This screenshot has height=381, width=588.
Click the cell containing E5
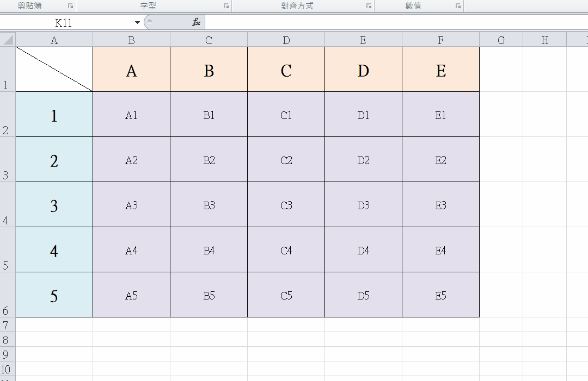[440, 295]
